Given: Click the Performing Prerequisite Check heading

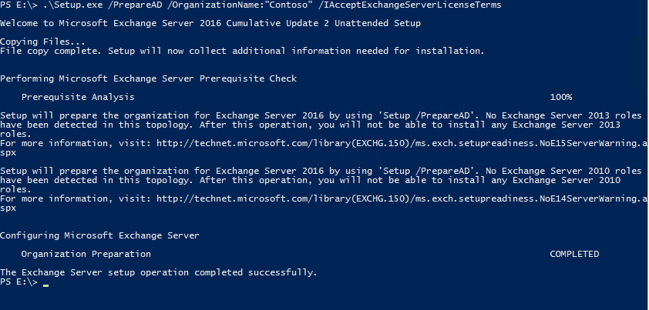Looking at the screenshot, I should tap(148, 78).
